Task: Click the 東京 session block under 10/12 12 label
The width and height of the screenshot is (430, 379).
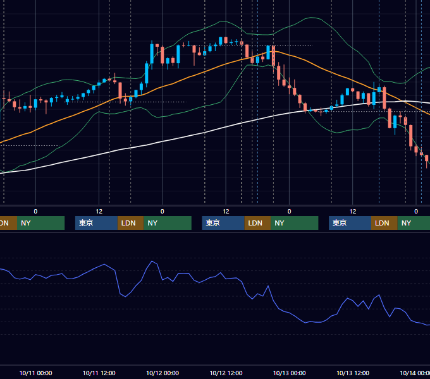Action: coord(223,223)
